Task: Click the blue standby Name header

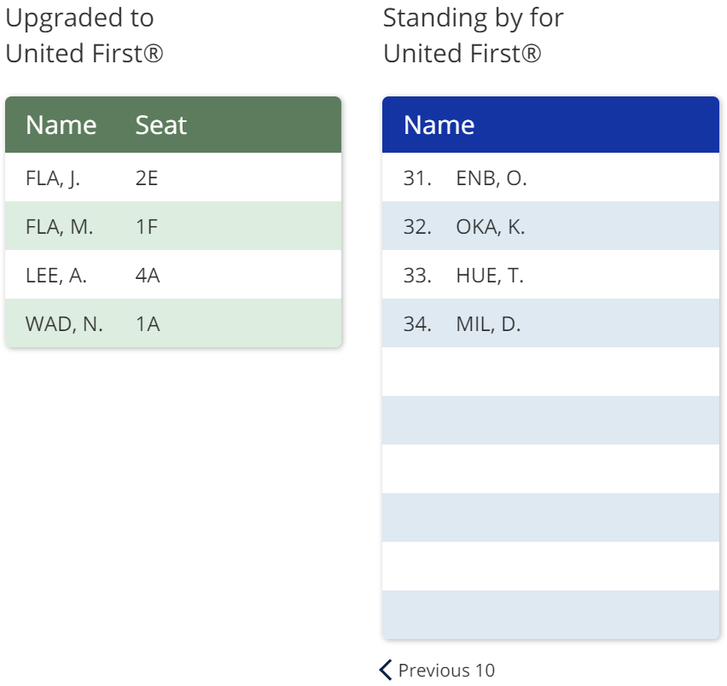Action: [439, 125]
